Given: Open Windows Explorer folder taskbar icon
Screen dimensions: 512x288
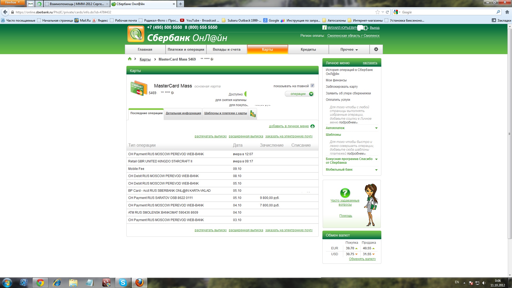Looking at the screenshot, I should click(x=73, y=283).
